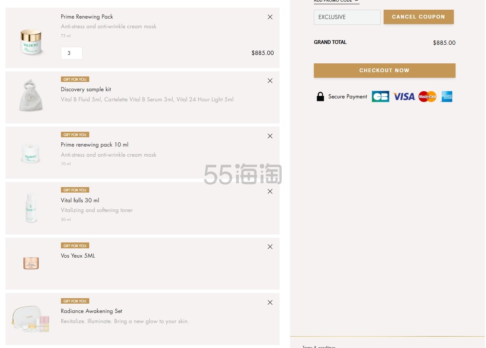Open the Discovery sample kit title
This screenshot has width=486, height=348.
click(86, 90)
